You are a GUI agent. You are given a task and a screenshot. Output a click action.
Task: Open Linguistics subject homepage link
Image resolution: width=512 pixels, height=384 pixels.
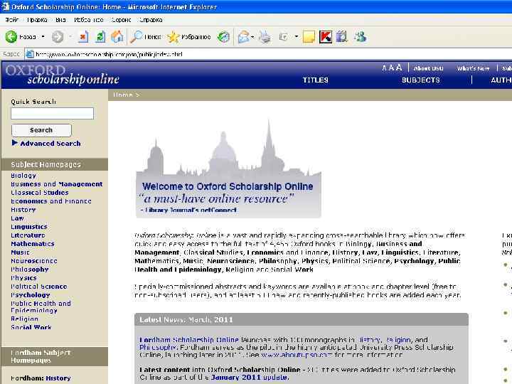(x=29, y=227)
